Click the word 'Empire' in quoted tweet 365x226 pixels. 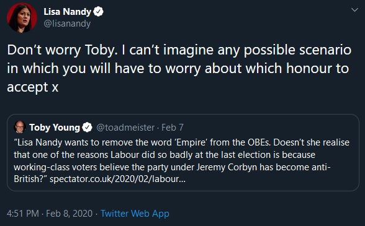tap(191, 142)
